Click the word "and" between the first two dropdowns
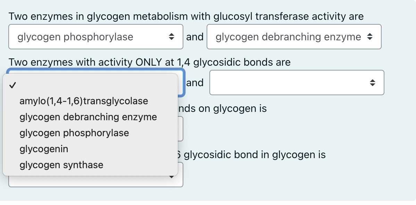The image size is (416, 205). point(195,36)
